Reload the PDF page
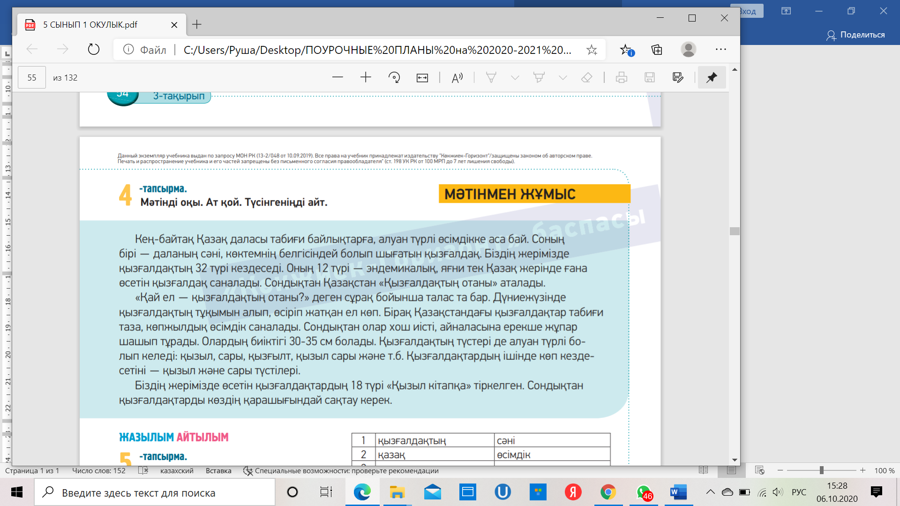 94,49
